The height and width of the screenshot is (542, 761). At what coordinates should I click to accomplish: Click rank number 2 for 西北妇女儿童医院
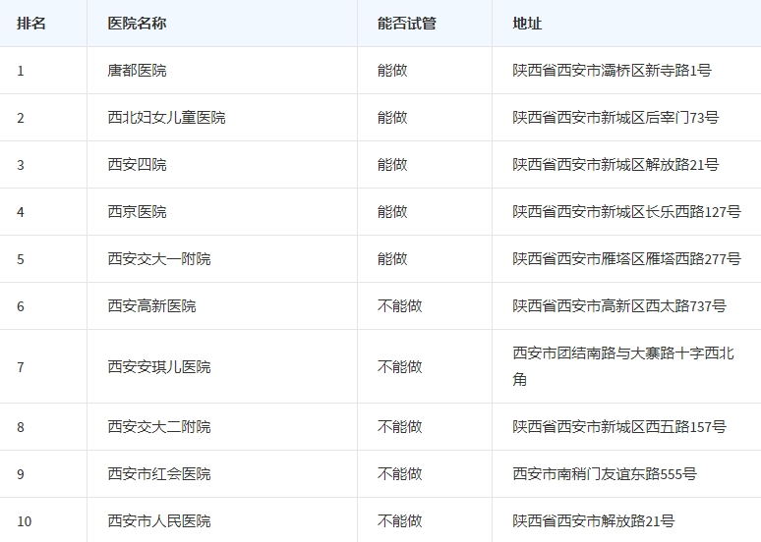point(21,118)
